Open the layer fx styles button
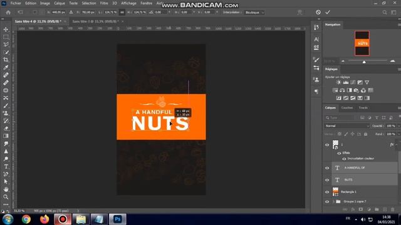Image resolution: width=401 pixels, height=225 pixels. point(353,209)
